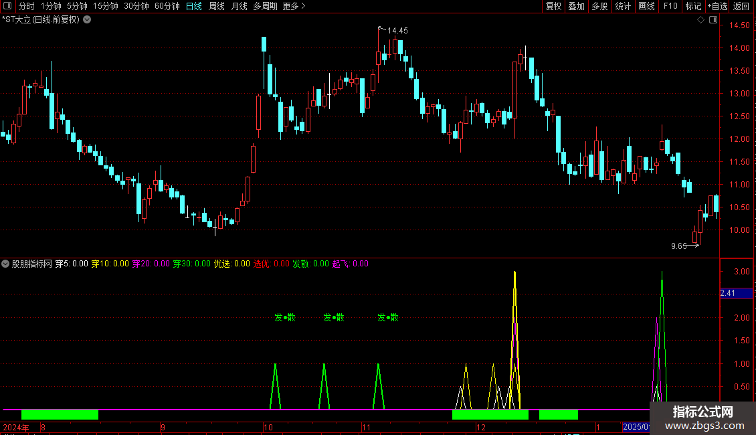Click the 穿10 yellow indicator label
This screenshot has width=756, height=435.
110,264
